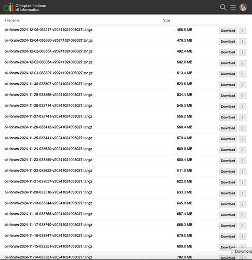Viewport: 252px width, 260px height.
Task: Download the oii-forum-2024-11-22 archive
Action: coord(228,172)
